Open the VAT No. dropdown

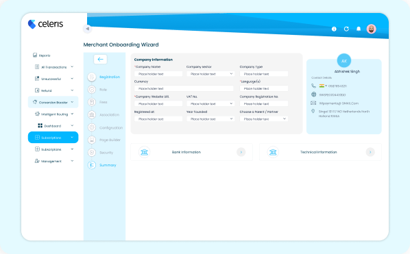click(x=210, y=103)
